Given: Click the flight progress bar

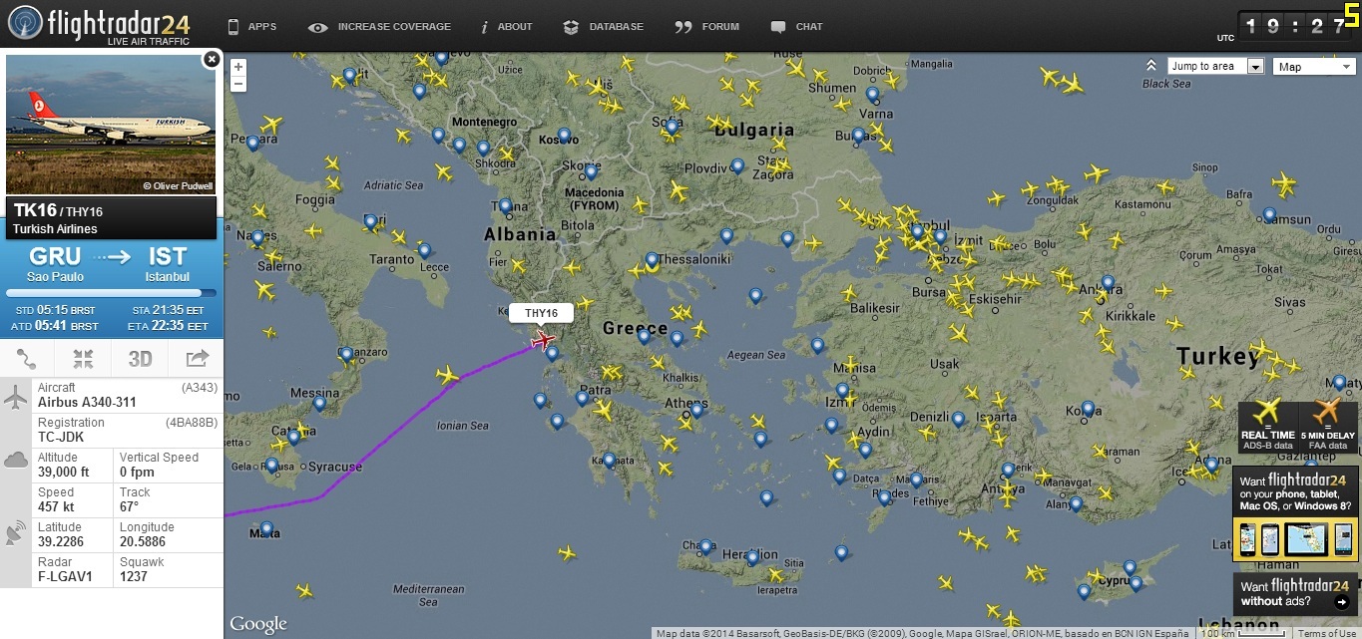Looking at the screenshot, I should coord(111,293).
